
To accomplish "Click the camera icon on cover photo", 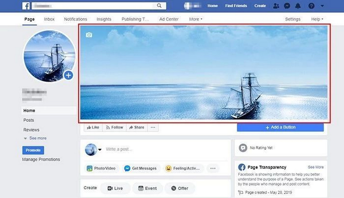I will coord(89,35).
